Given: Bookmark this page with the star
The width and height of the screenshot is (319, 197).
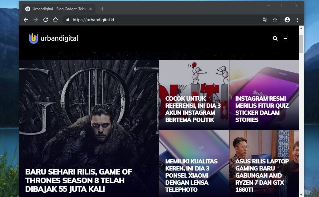Looking at the screenshot, I should (275, 20).
